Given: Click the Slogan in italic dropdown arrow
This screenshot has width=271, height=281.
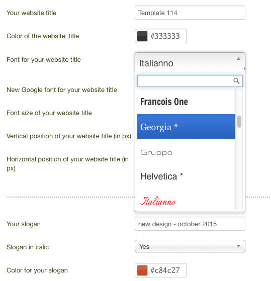Looking at the screenshot, I should [238, 246].
